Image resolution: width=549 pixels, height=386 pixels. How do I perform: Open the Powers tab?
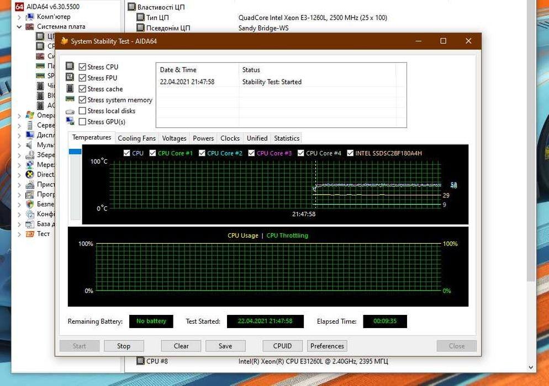(203, 138)
